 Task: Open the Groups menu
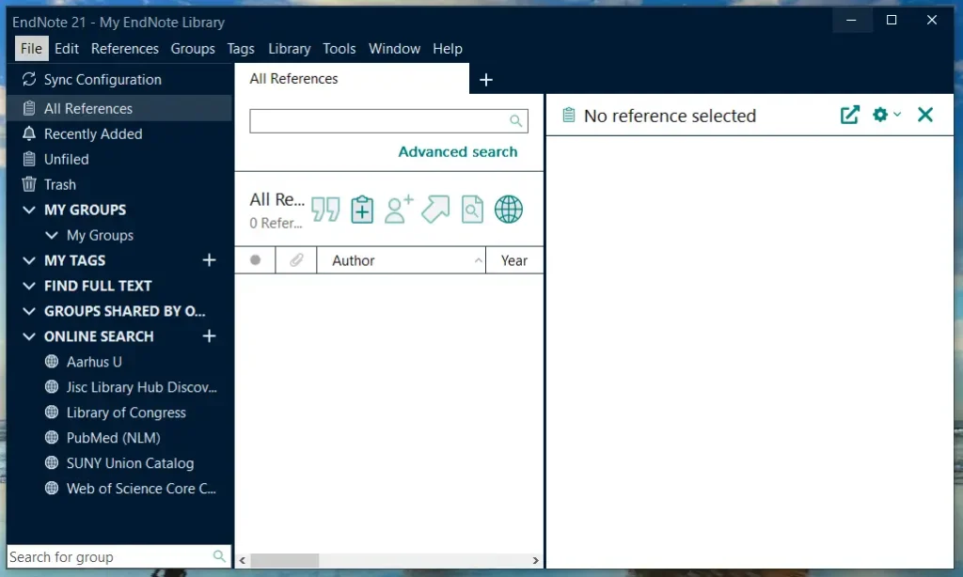[x=193, y=49]
